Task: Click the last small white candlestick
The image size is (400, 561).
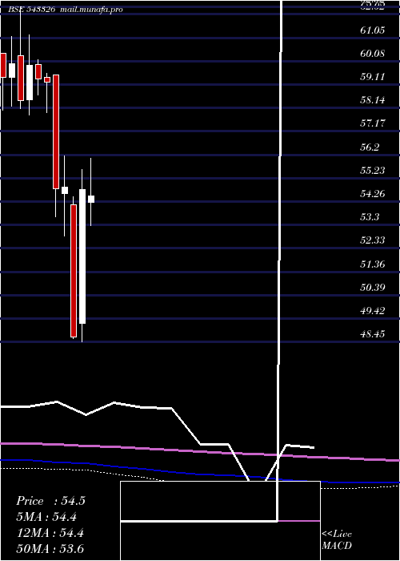Action: [x=91, y=199]
